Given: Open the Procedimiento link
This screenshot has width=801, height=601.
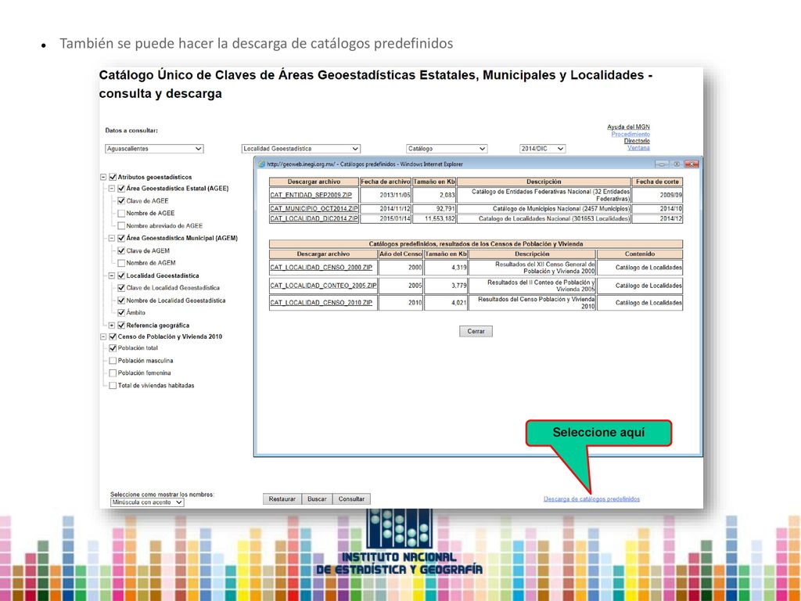Looking at the screenshot, I should click(x=630, y=134).
